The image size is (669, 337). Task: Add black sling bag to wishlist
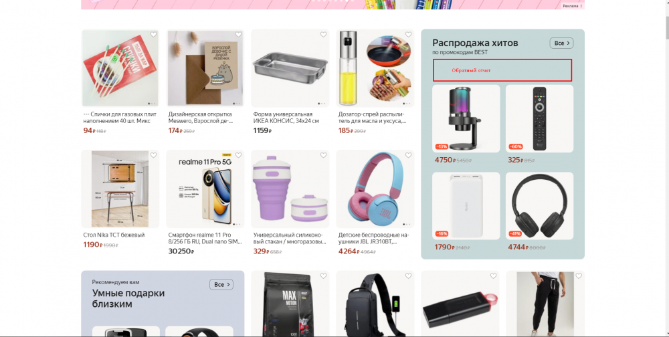tap(408, 276)
